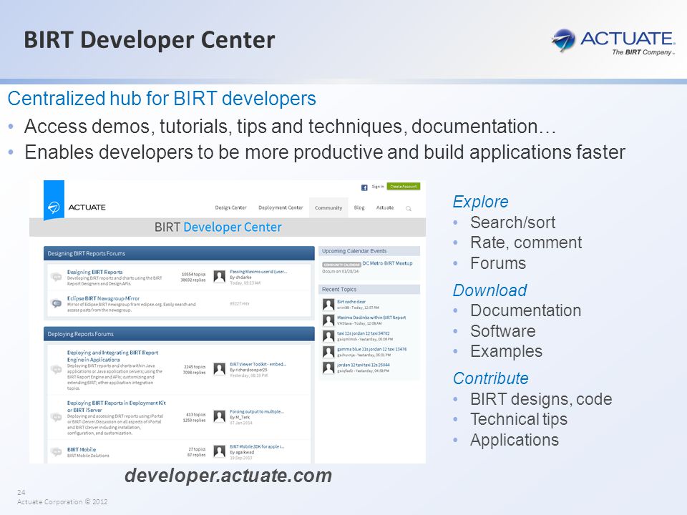Screen dimensions: 687x515
Task: Click the Deploying Reports Forums header bar
Action: (179, 334)
